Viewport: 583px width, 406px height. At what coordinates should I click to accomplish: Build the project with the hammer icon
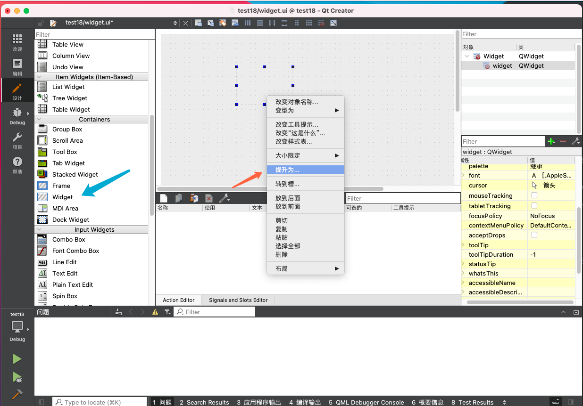point(17,394)
